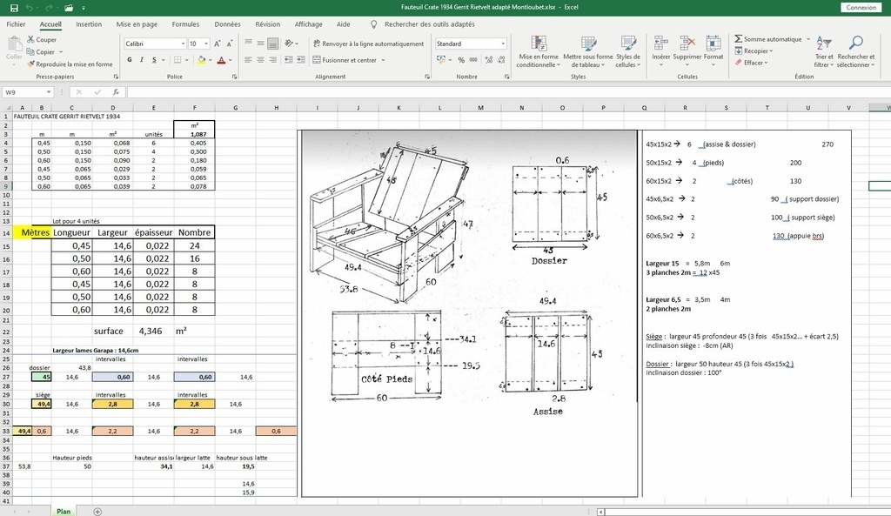Select the Reproduire la mise en forme brush
This screenshot has height=516, width=891.
pos(30,64)
